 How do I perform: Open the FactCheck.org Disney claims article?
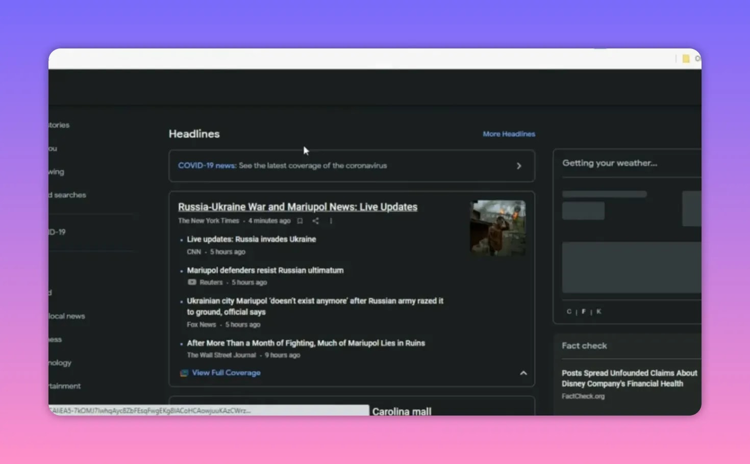(x=629, y=378)
